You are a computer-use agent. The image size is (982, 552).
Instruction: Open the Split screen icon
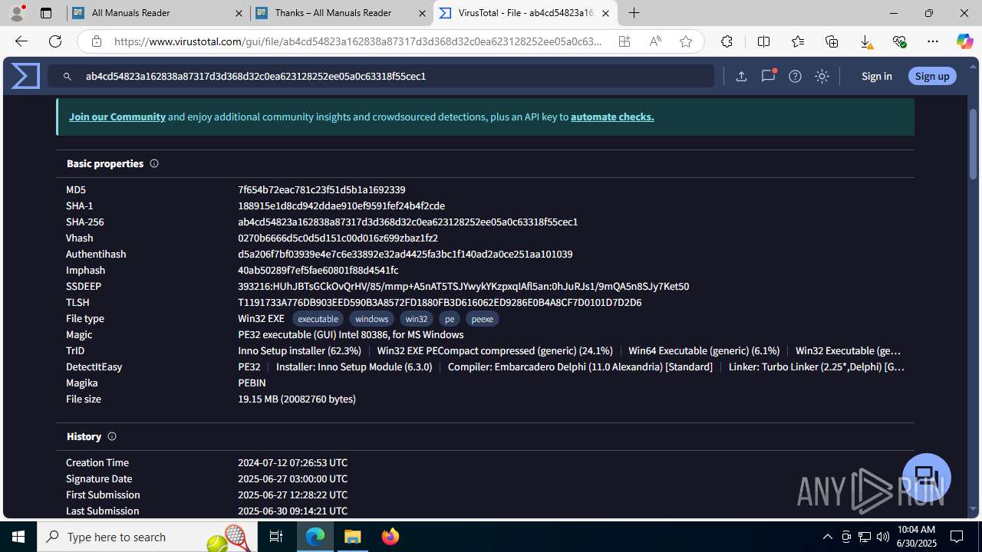pyautogui.click(x=763, y=41)
